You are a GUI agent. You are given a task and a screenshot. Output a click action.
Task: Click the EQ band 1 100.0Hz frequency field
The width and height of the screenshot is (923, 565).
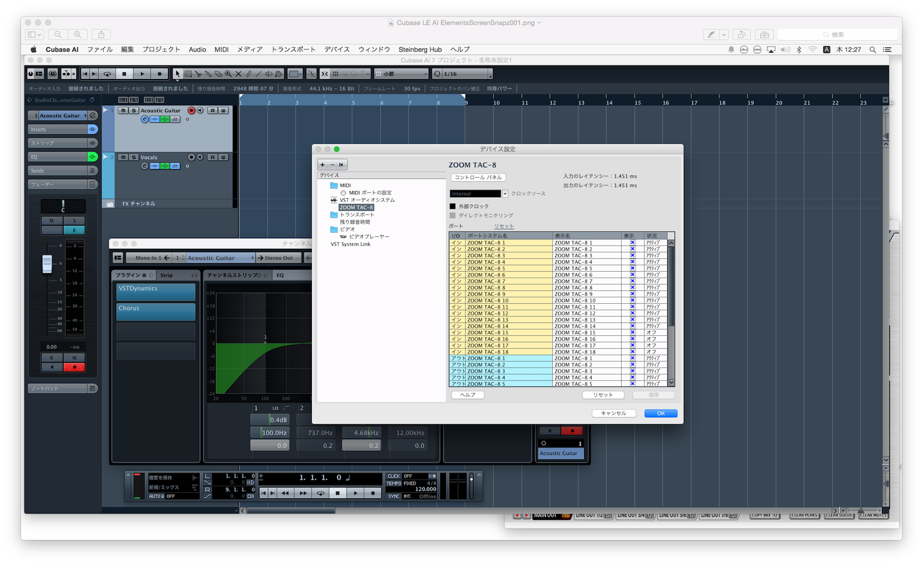coord(270,432)
